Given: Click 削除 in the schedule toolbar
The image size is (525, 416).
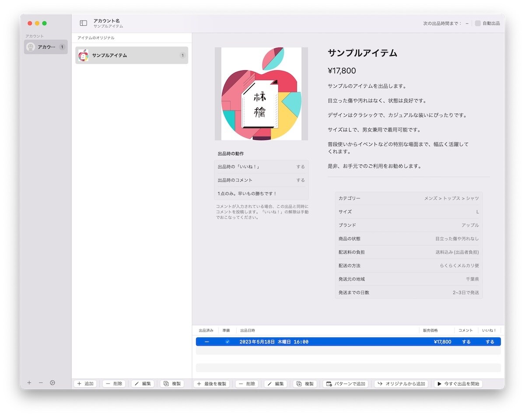Looking at the screenshot, I should tap(247, 384).
